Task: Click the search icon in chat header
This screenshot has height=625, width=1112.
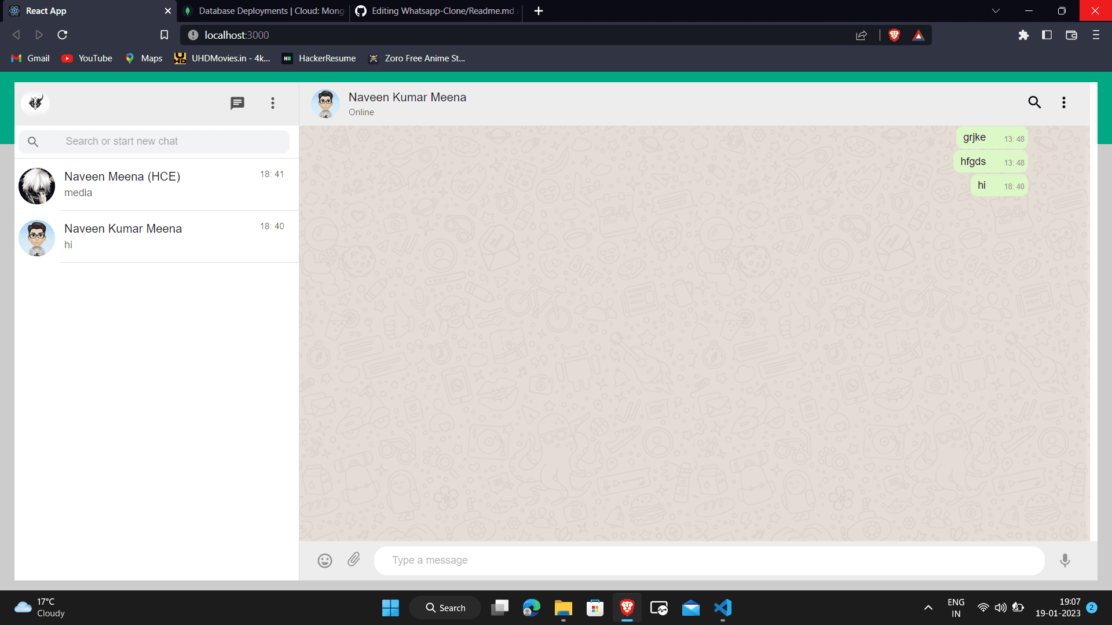Action: (1034, 102)
